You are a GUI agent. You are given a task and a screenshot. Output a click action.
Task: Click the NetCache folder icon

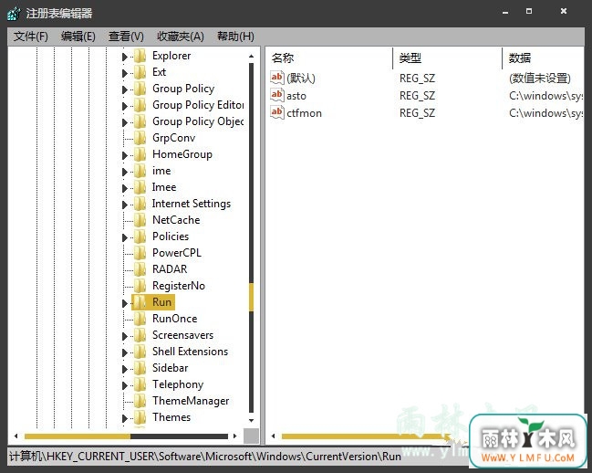[140, 220]
